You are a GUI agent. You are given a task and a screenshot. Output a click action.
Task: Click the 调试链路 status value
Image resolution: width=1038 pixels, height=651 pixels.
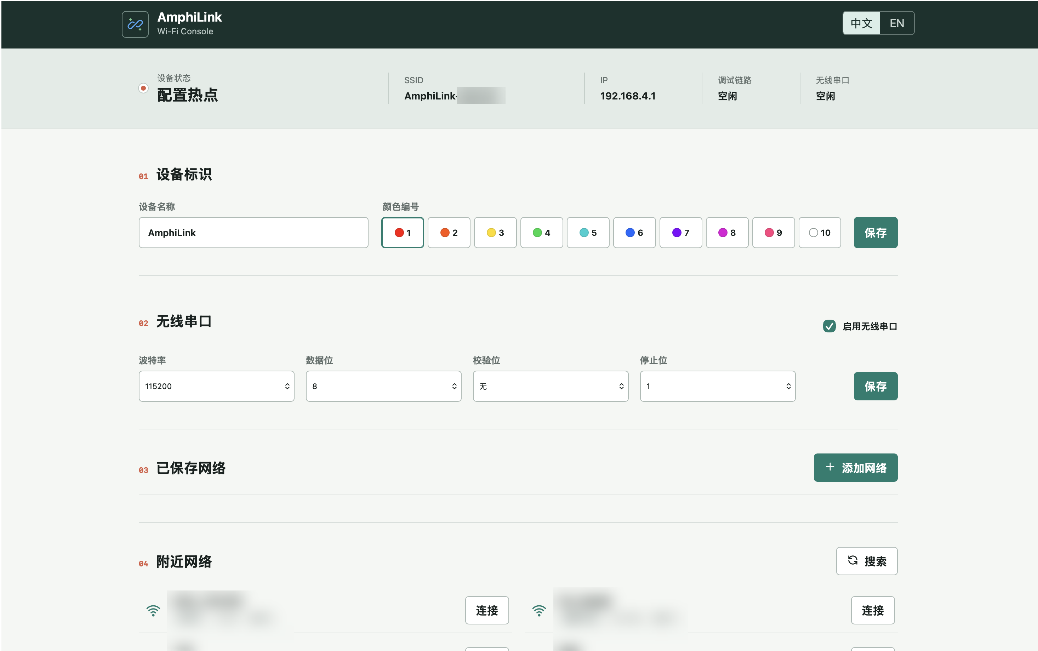click(727, 96)
